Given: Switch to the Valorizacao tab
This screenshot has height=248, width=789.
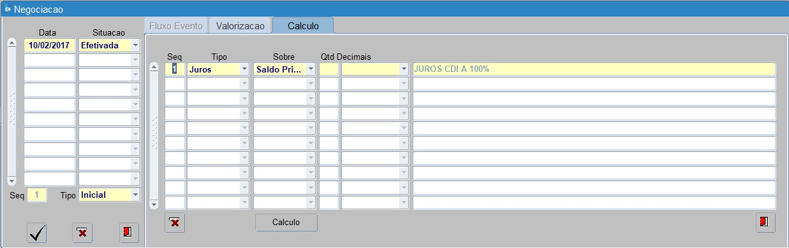Looking at the screenshot, I should click(240, 26).
